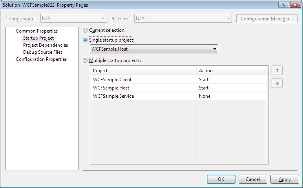303x188 pixels.
Task: Select Common Properties node
Action: click(37, 31)
